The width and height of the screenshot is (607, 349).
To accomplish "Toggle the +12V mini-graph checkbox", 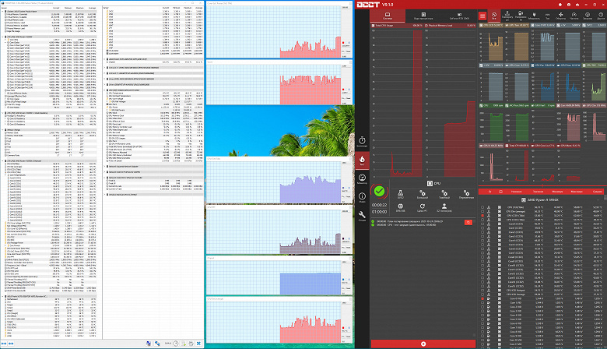I will [x=482, y=65].
